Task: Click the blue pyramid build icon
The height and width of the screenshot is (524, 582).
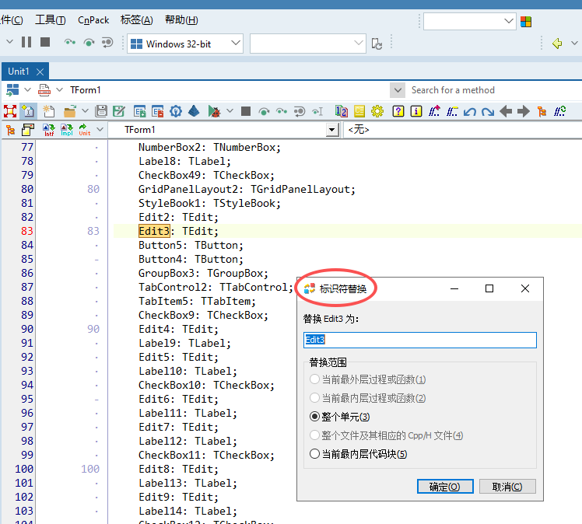Action: click(x=194, y=111)
